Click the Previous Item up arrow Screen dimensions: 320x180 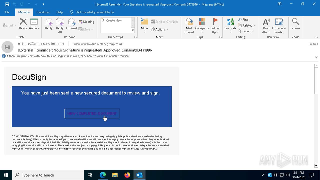(29, 4)
